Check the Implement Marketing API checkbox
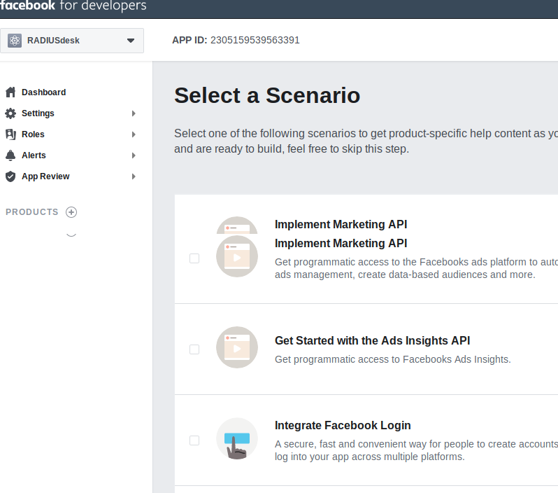 [x=194, y=258]
